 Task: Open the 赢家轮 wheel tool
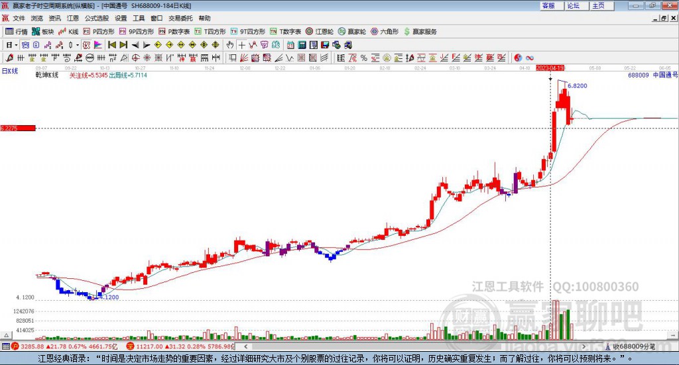(352, 32)
